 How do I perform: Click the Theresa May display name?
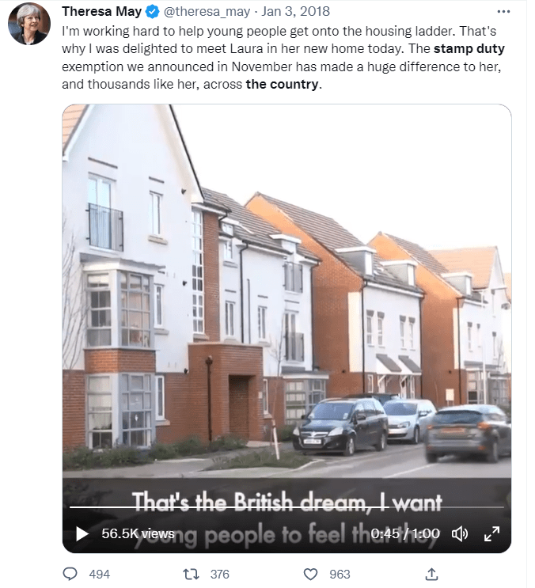pyautogui.click(x=101, y=11)
